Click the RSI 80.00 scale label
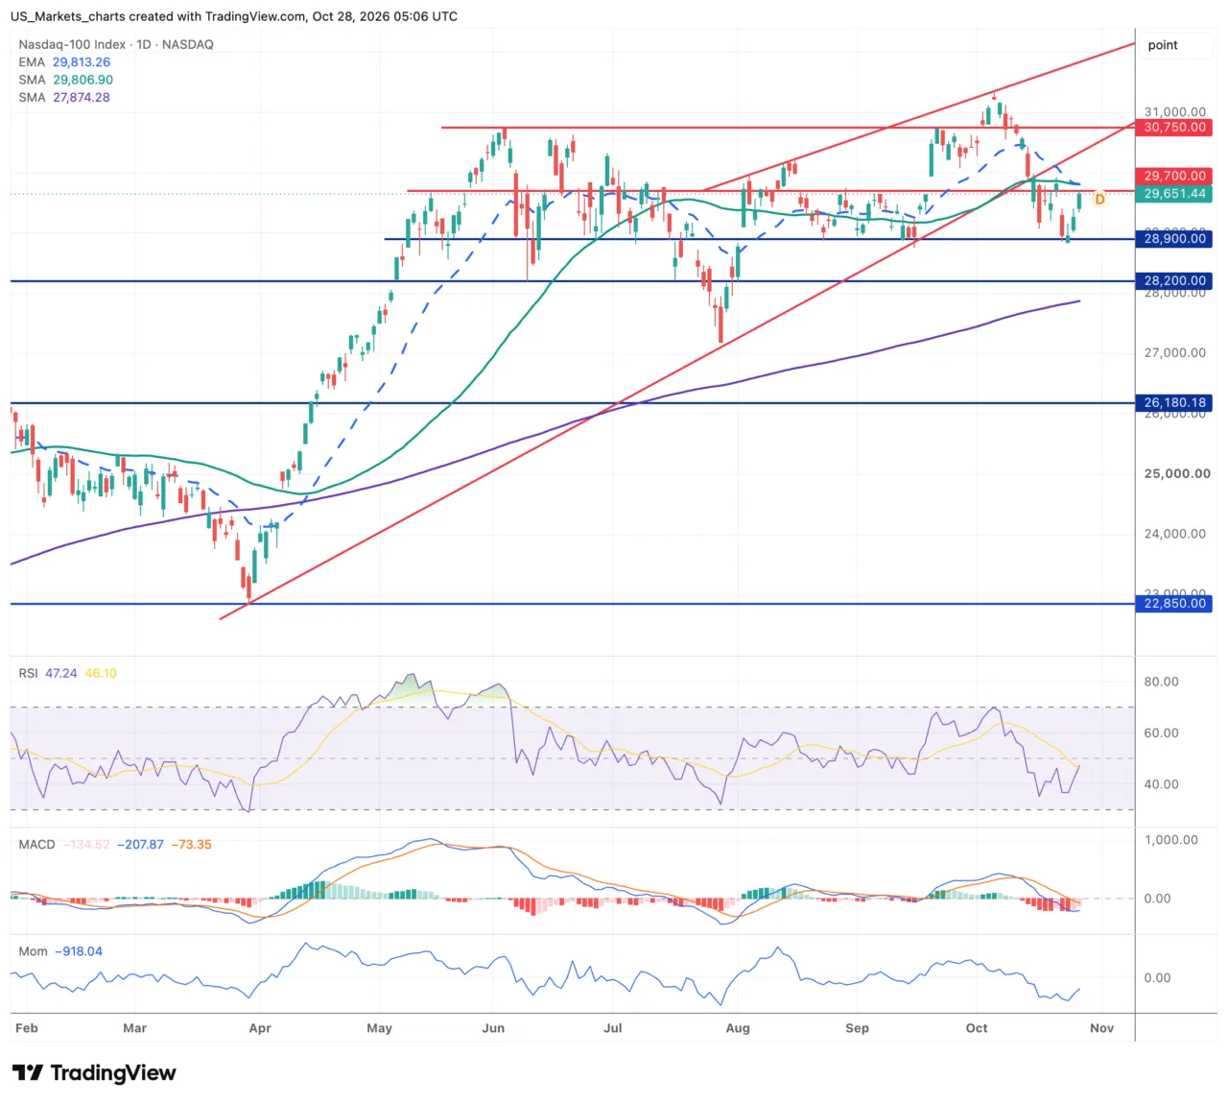1228x1104 pixels. 1161,682
